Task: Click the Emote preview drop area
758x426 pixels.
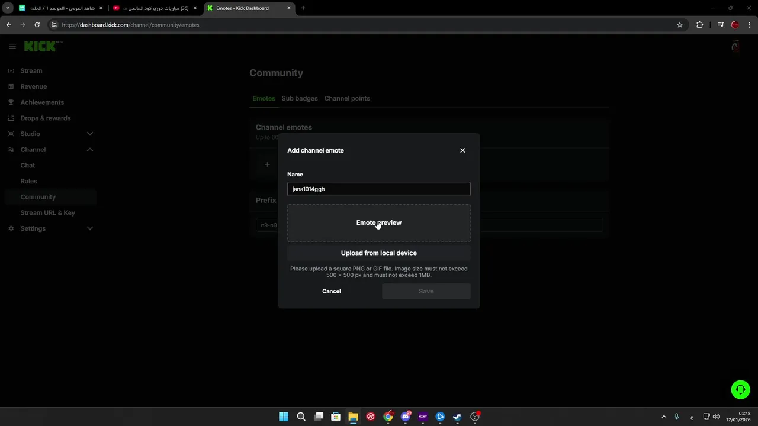Action: point(379,223)
